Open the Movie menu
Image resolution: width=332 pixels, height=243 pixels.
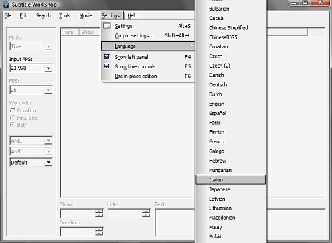86,15
